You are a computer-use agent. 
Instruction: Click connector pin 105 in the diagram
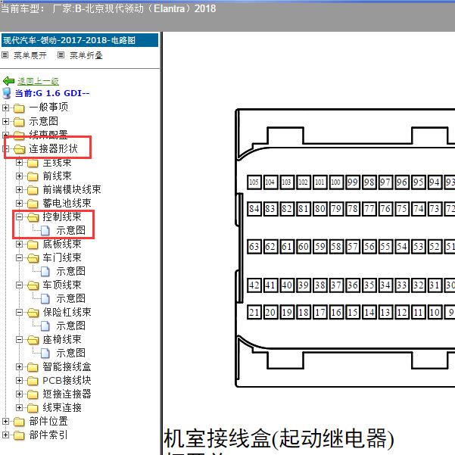[254, 182]
